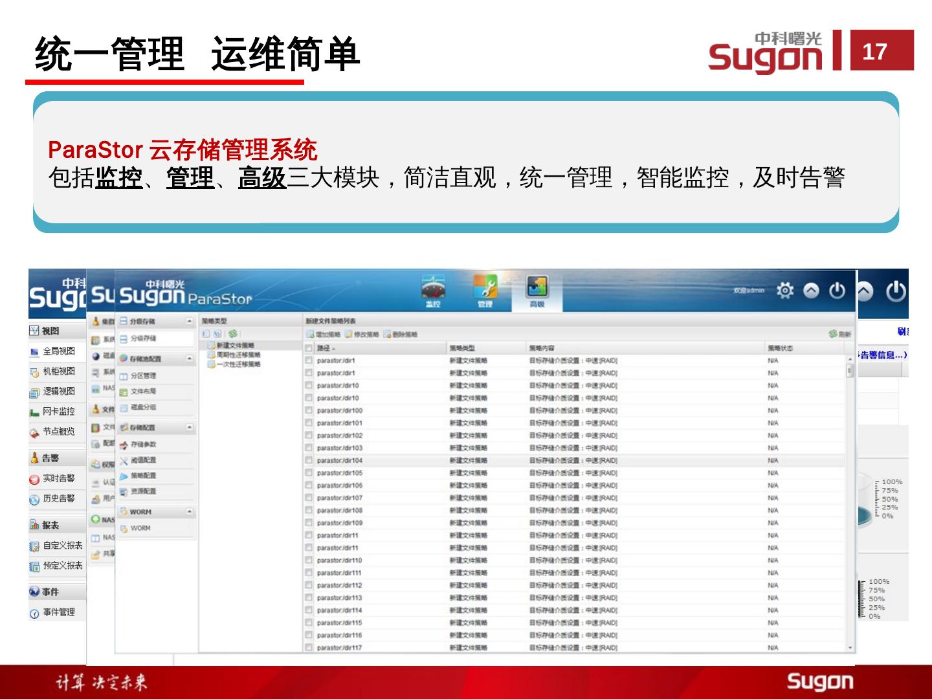This screenshot has height=699, width=932.
Task: Click the policy list vertical scrollbar handle
Action: click(850, 371)
